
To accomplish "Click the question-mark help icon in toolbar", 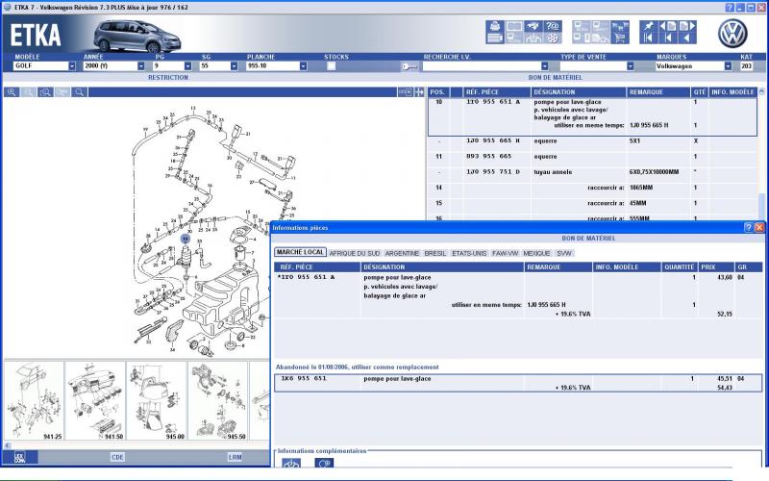I will (x=553, y=26).
